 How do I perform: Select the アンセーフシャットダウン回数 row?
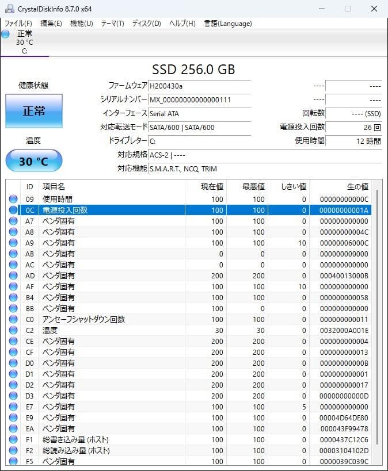pyautogui.click(x=189, y=319)
